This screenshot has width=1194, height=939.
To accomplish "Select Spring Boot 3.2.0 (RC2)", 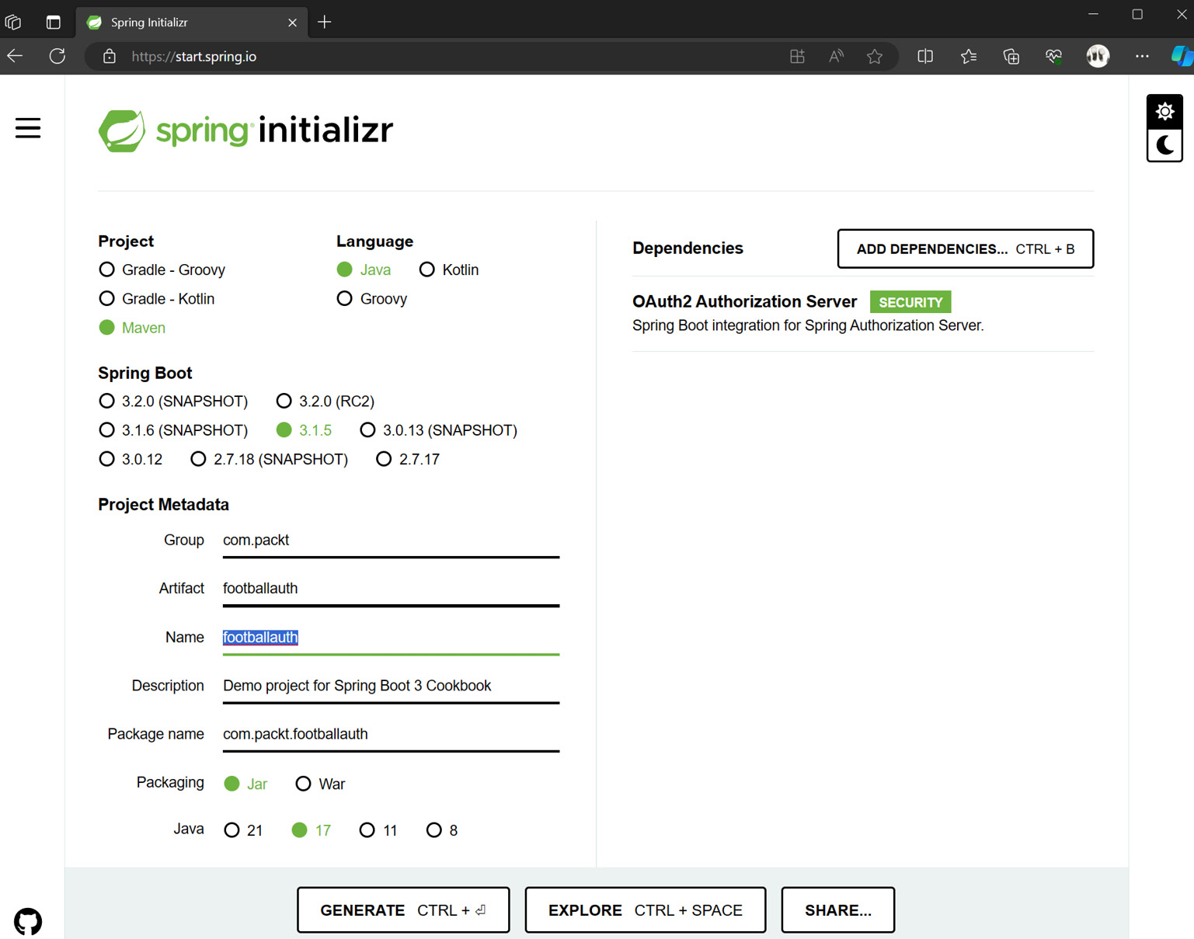I will 325,401.
